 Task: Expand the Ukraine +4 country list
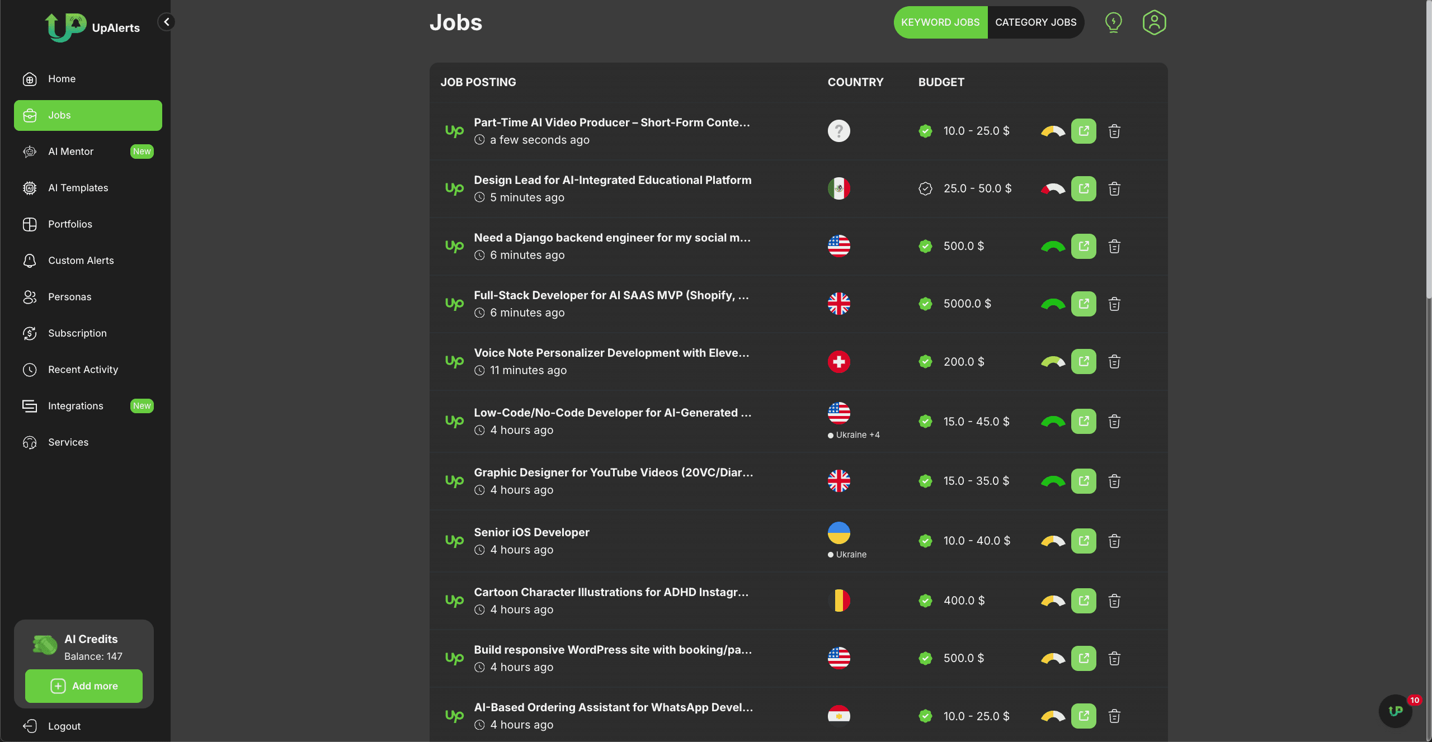(854, 434)
